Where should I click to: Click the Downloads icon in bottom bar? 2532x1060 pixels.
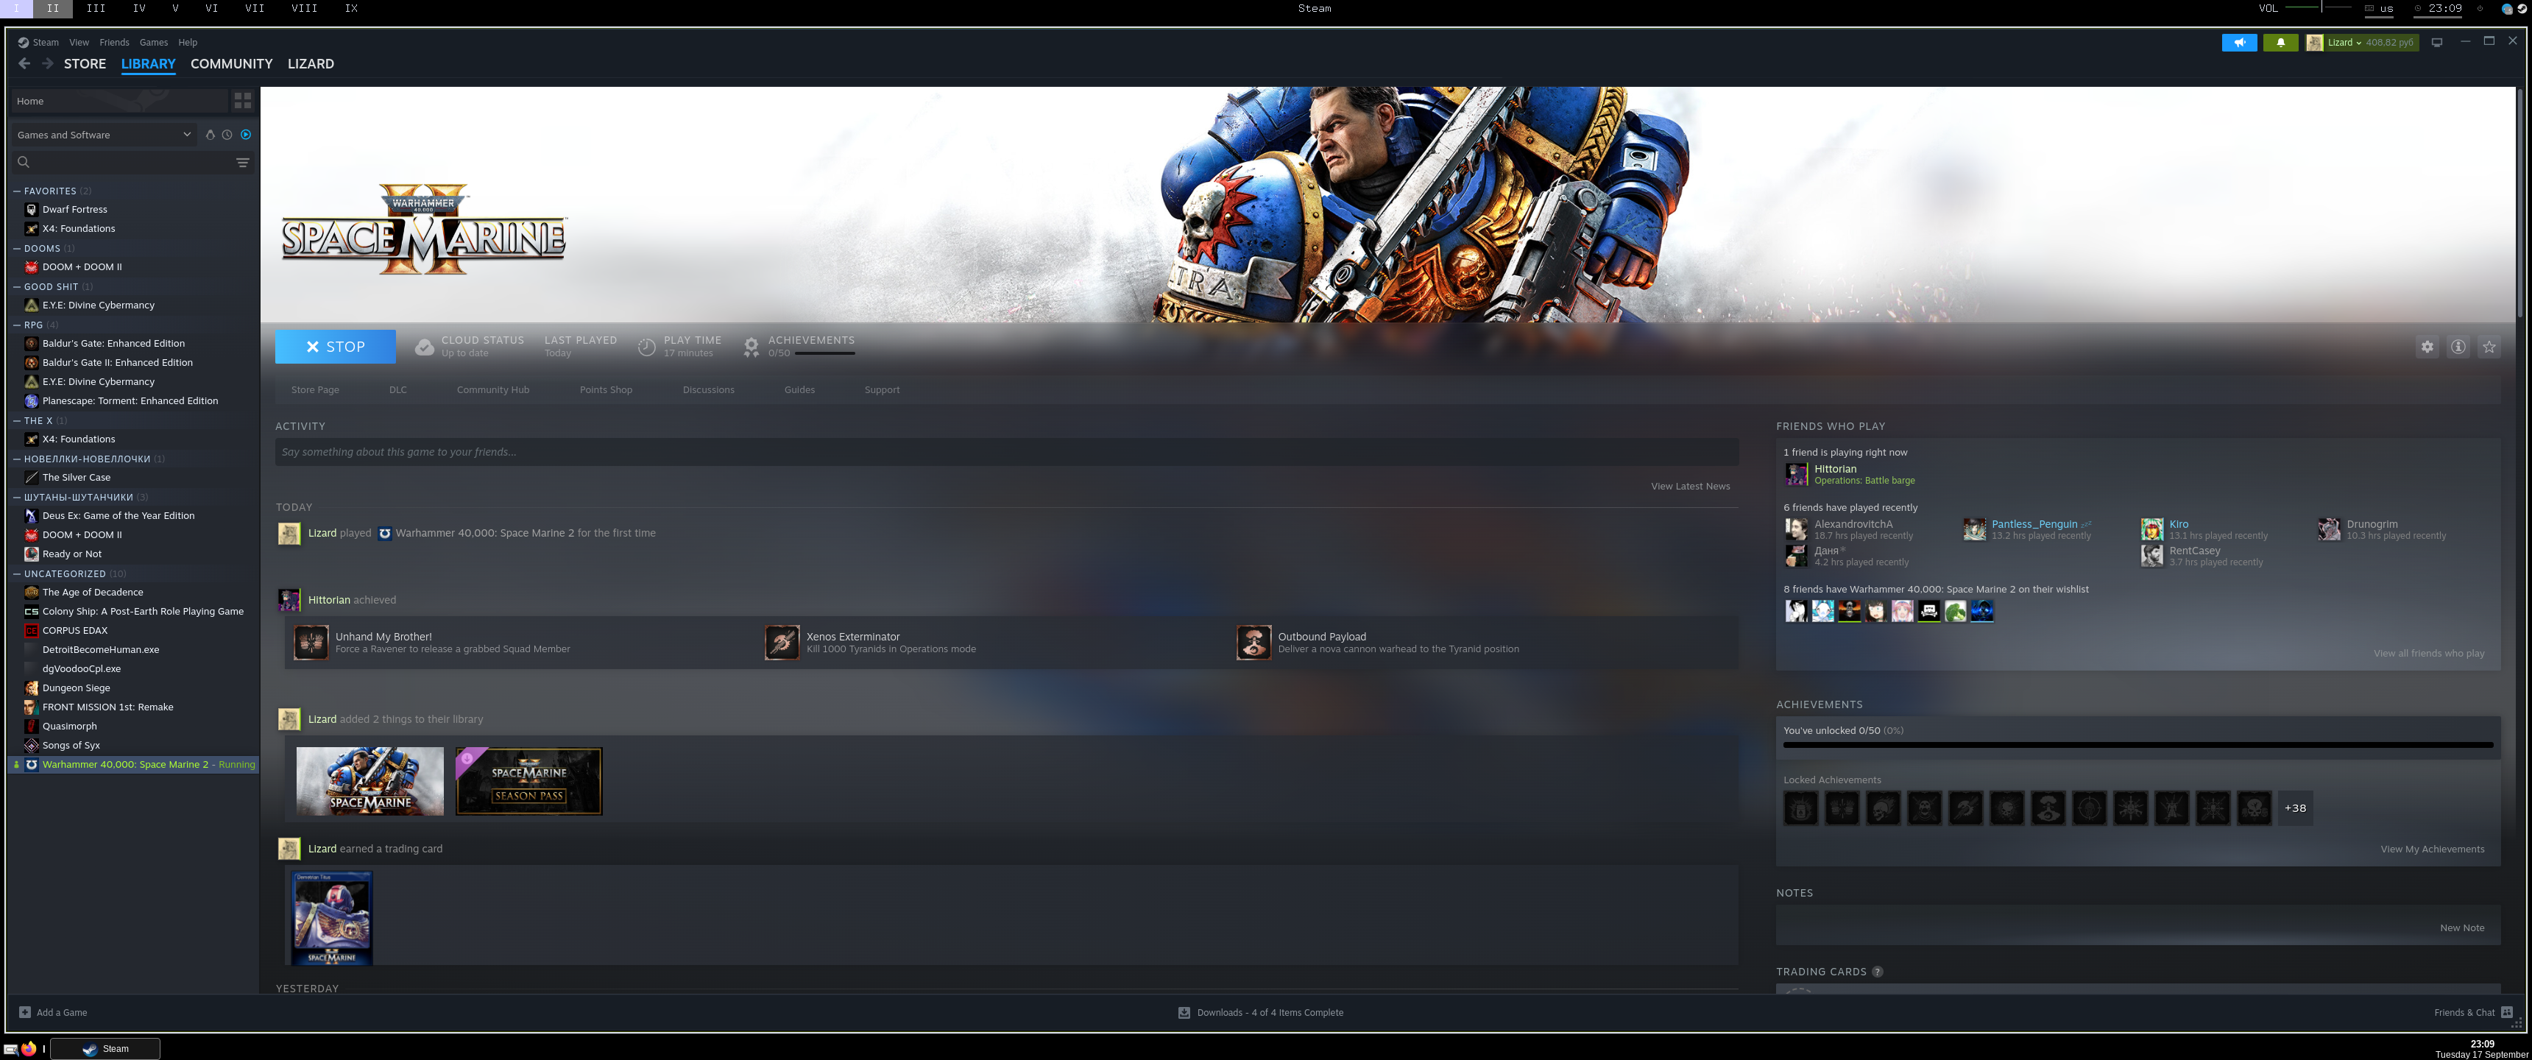[1184, 1013]
